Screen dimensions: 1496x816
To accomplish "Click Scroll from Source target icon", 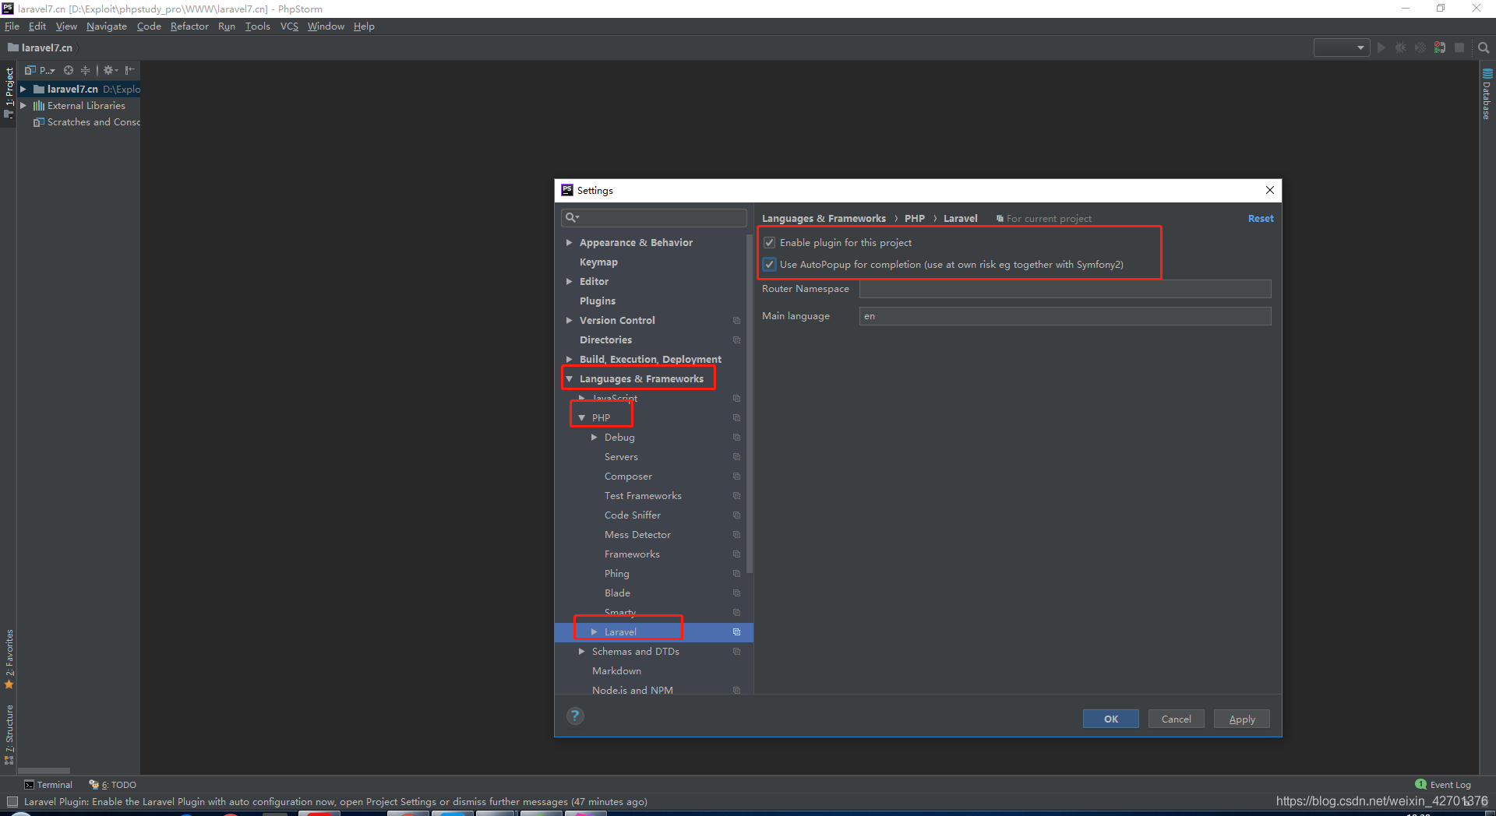I will pos(69,70).
